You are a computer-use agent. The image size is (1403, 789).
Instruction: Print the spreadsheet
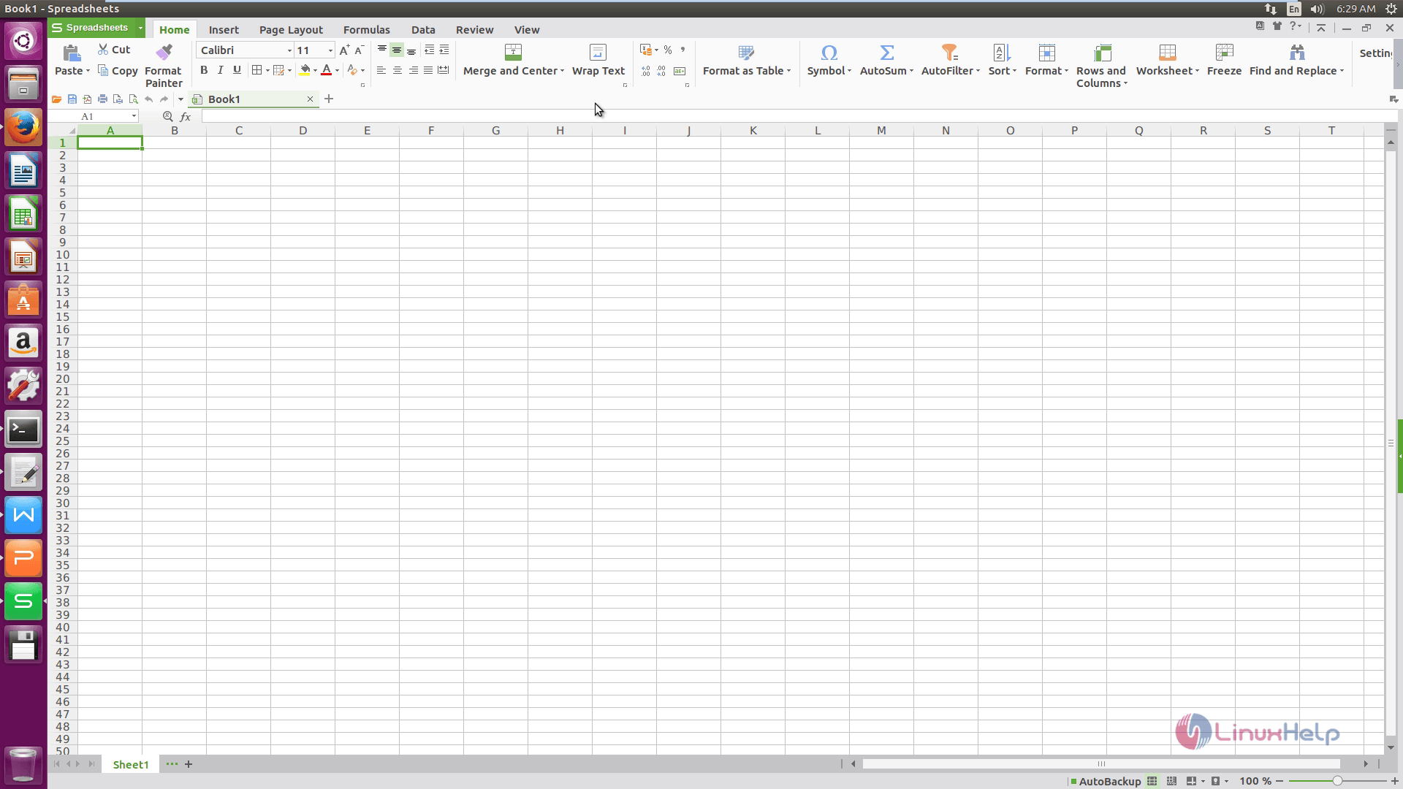(x=102, y=99)
